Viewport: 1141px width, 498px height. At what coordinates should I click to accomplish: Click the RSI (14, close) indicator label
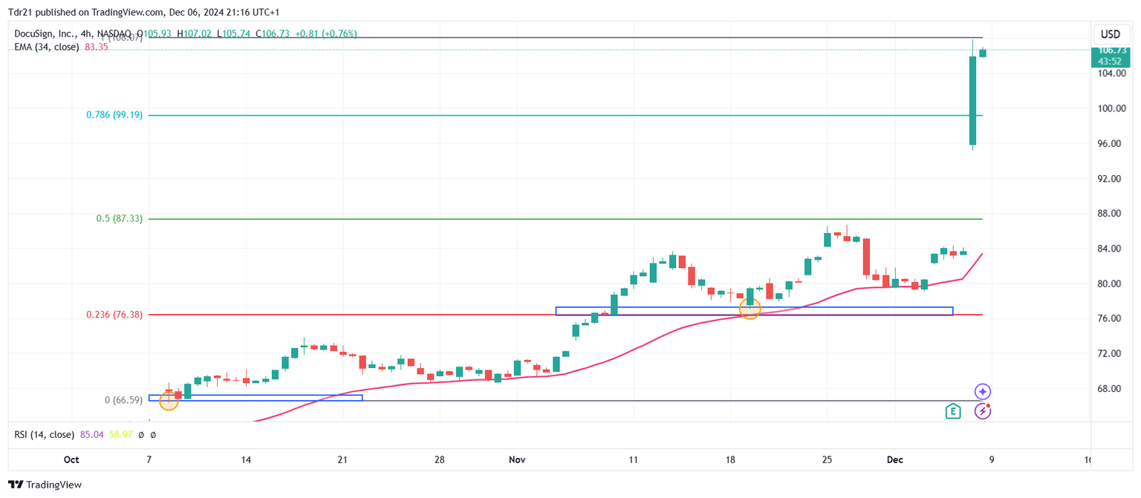(x=45, y=434)
